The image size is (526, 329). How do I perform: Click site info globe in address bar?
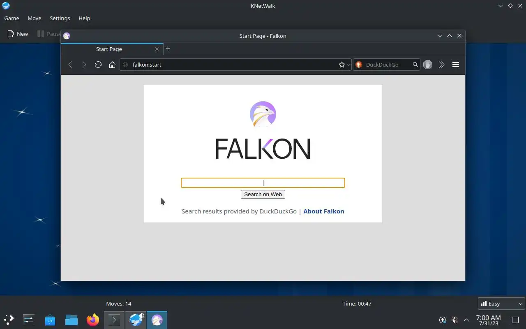[x=125, y=65]
